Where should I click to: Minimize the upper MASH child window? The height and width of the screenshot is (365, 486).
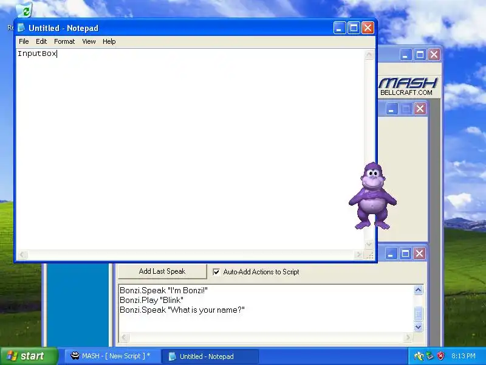pos(391,109)
